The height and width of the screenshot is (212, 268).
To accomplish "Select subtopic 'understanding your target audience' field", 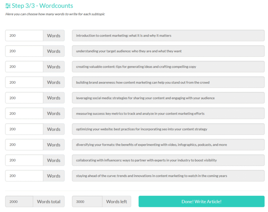I will [x=168, y=51].
